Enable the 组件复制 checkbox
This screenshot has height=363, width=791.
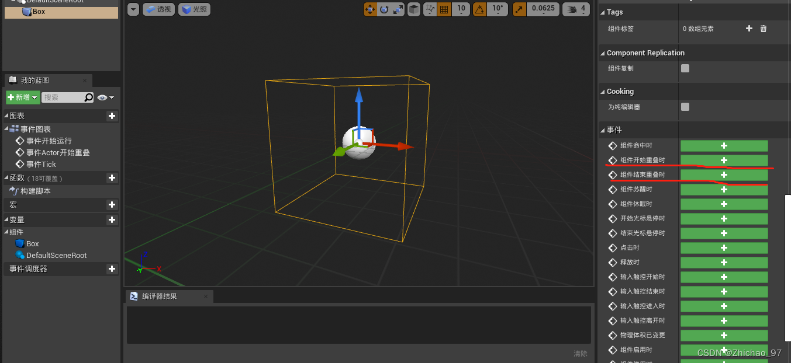coord(685,68)
